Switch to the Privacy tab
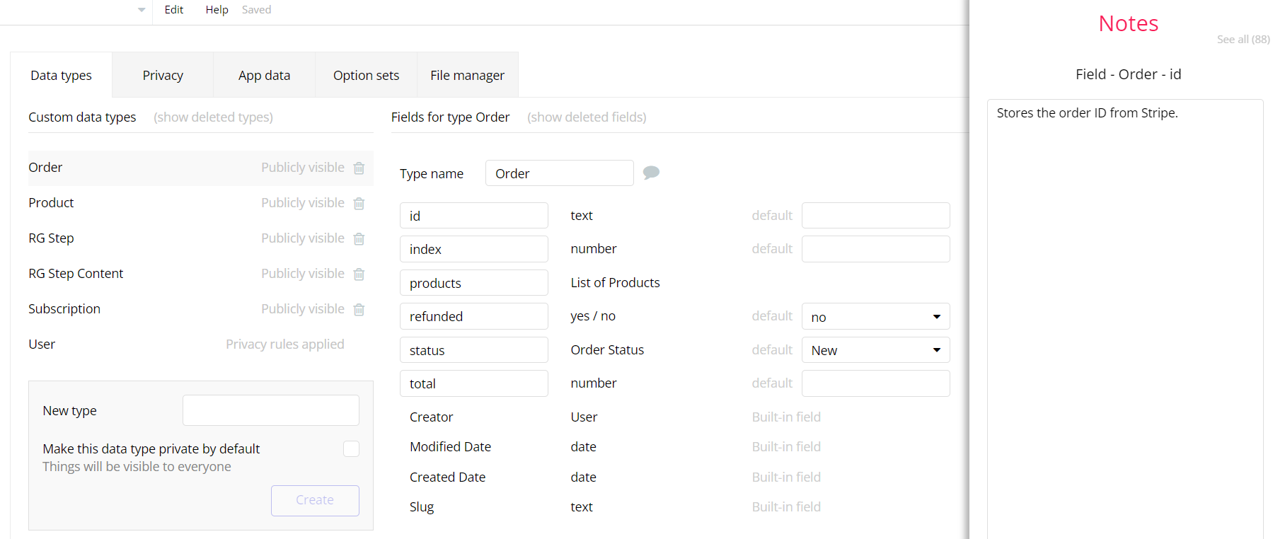1273x539 pixels. [x=163, y=75]
